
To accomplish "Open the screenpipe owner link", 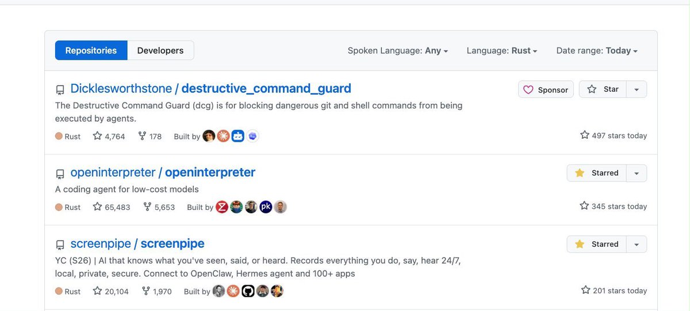I will 101,243.
